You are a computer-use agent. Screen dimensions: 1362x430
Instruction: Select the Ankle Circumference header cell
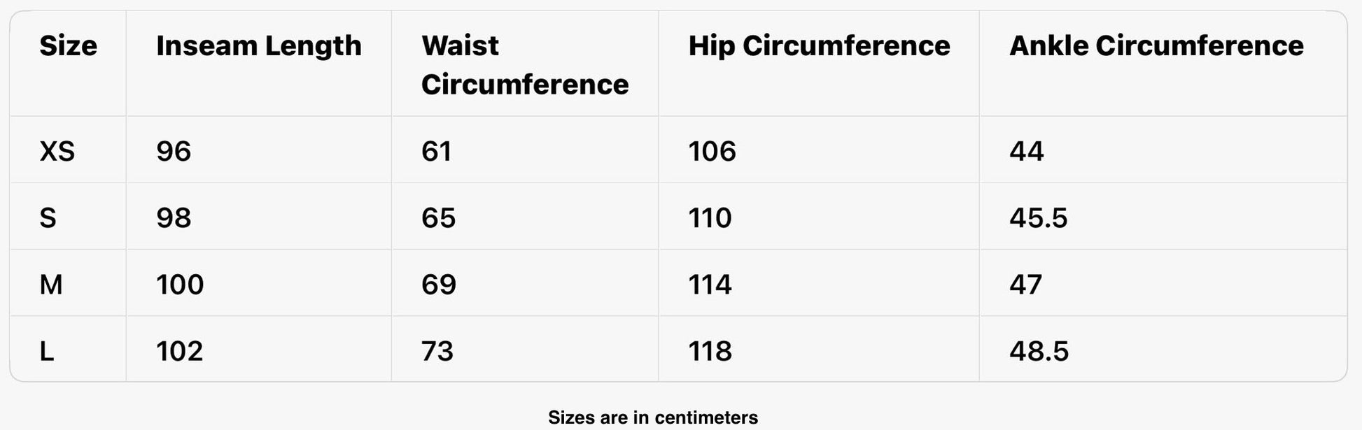click(1156, 46)
